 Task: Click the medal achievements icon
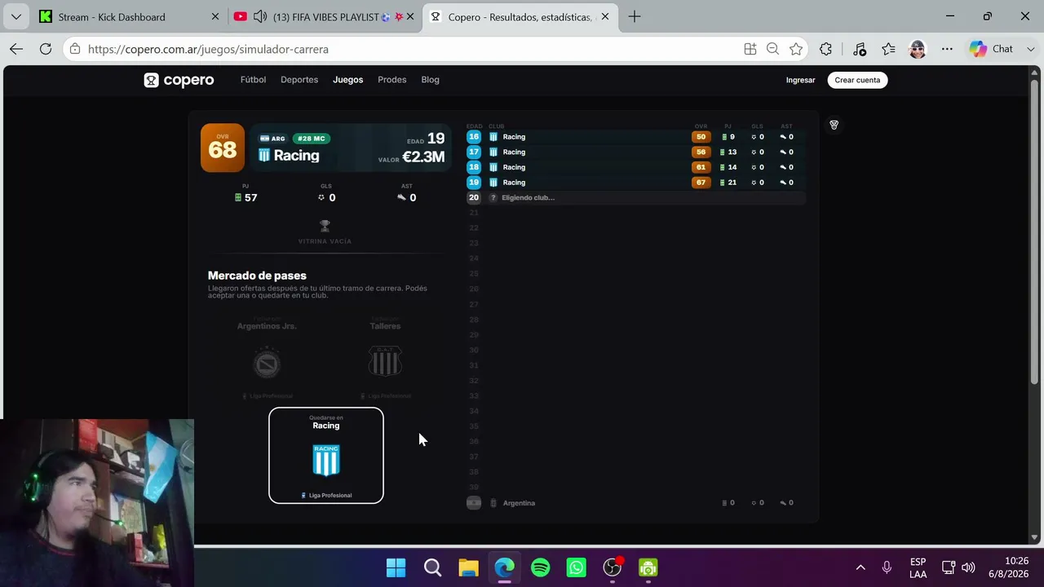[834, 125]
